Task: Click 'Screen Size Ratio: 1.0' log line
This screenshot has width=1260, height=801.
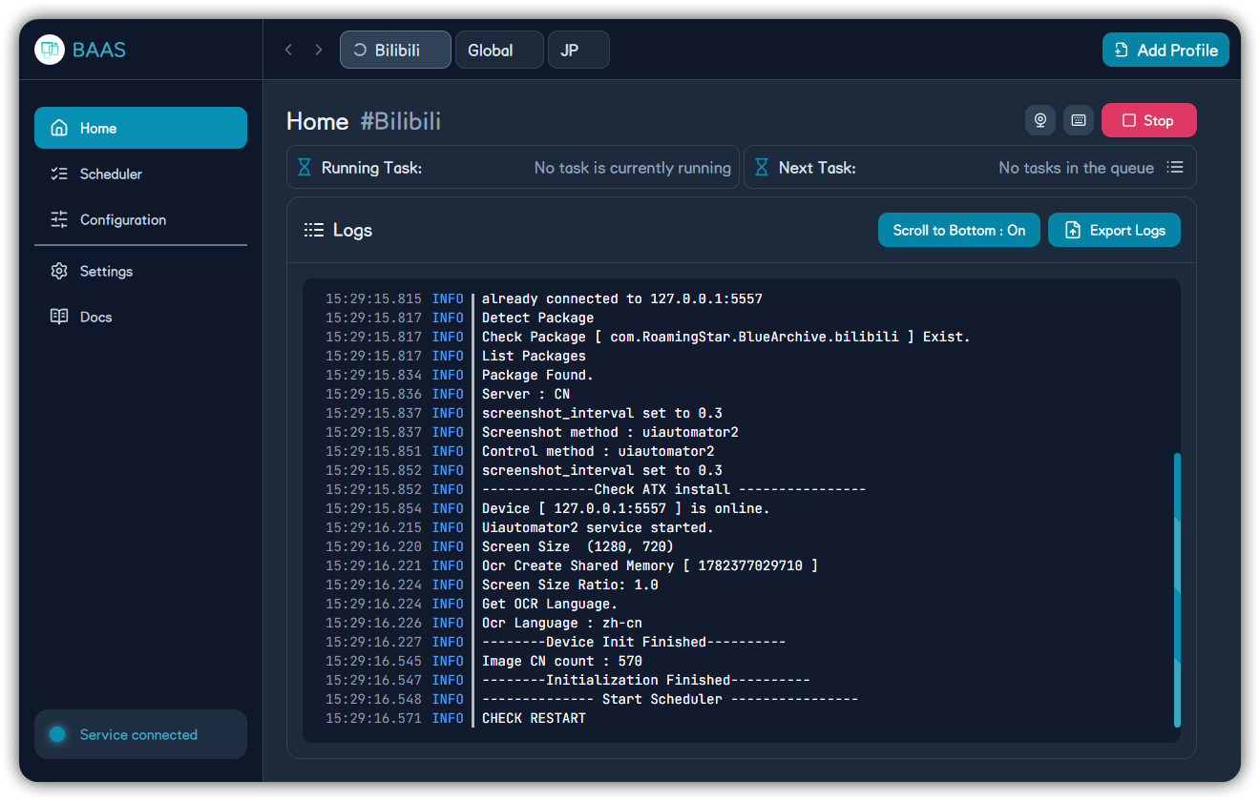Action: (x=570, y=585)
